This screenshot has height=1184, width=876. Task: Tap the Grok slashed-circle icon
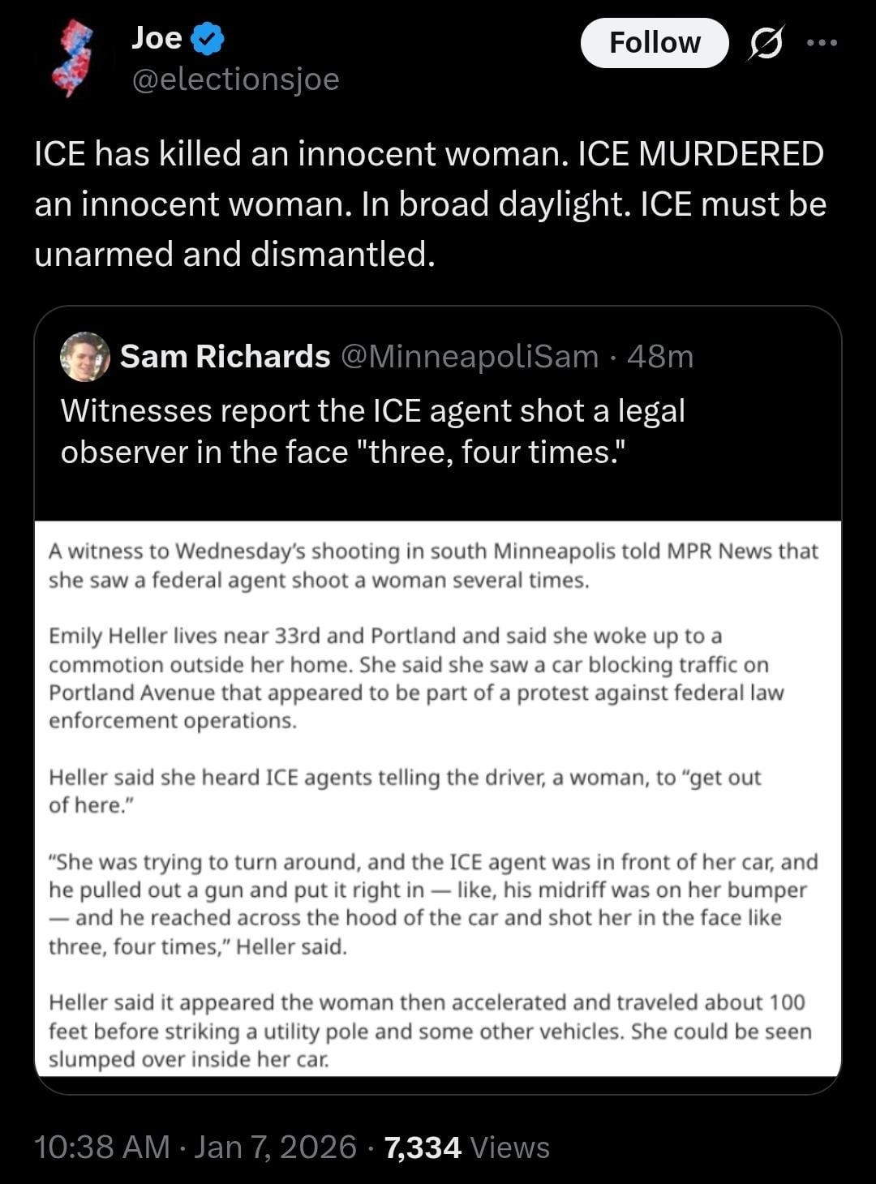(765, 43)
